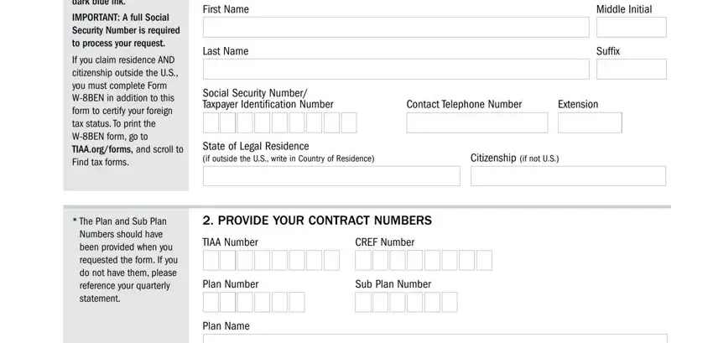
Task: Click last TIAA Number digit box
Action: click(x=331, y=260)
